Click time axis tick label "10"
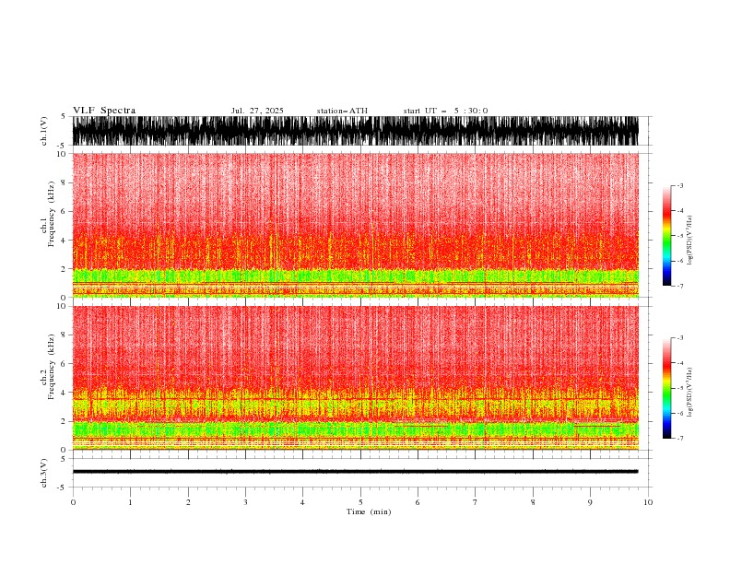 click(x=648, y=502)
